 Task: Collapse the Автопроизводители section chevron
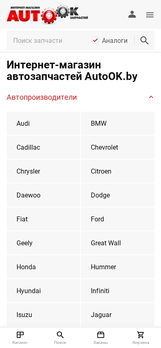[151, 97]
